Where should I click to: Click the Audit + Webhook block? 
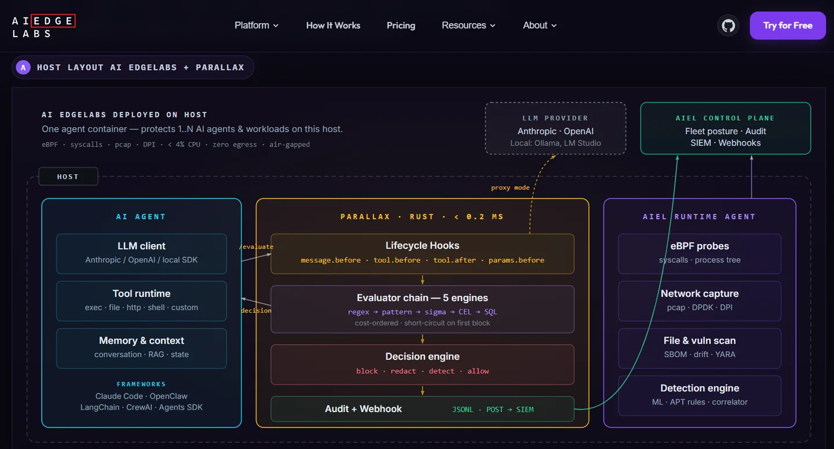(422, 409)
